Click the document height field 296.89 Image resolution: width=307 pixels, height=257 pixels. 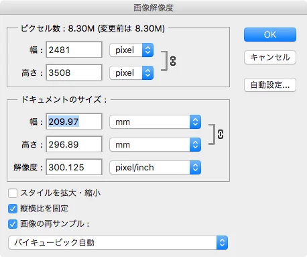[74, 144]
